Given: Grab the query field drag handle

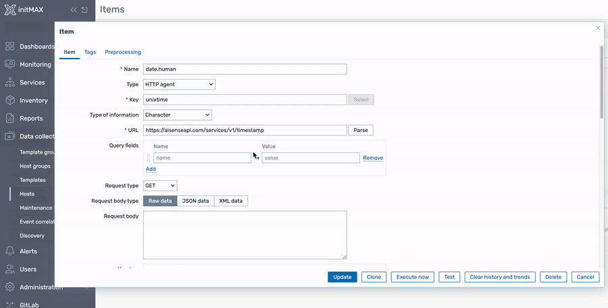Looking at the screenshot, I should tap(149, 158).
